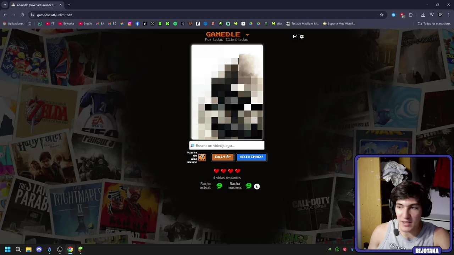Screen dimensions: 454x255
Task: Open the Shazam extension icon
Action: [x=393, y=15]
